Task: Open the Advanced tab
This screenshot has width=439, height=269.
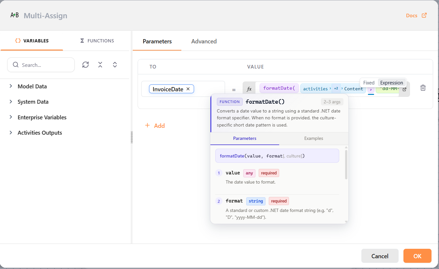Action: coord(204,41)
